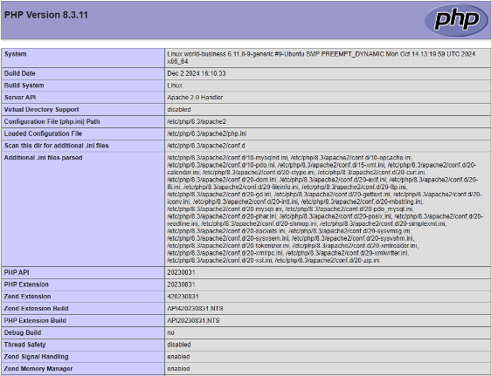
Task: Select PHP Extension value '20230831'
Action: [181, 284]
